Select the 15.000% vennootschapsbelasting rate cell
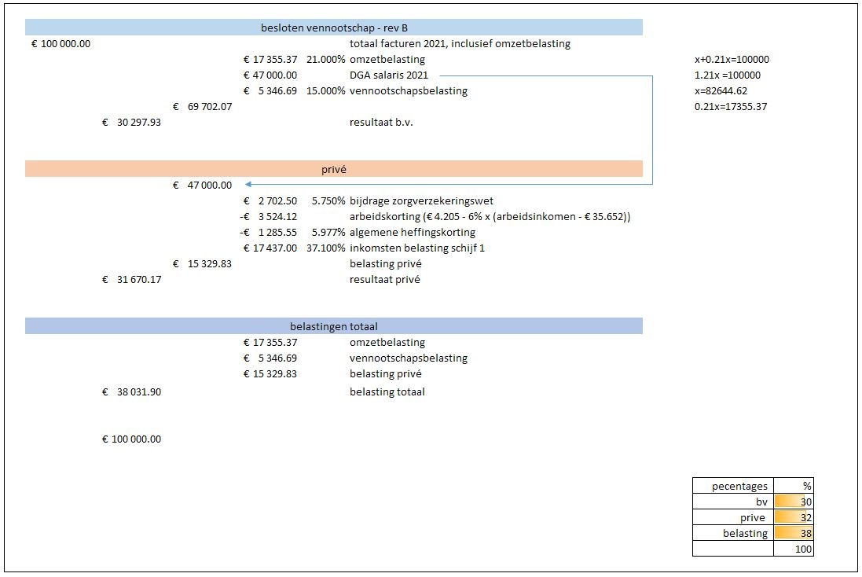 coord(325,90)
